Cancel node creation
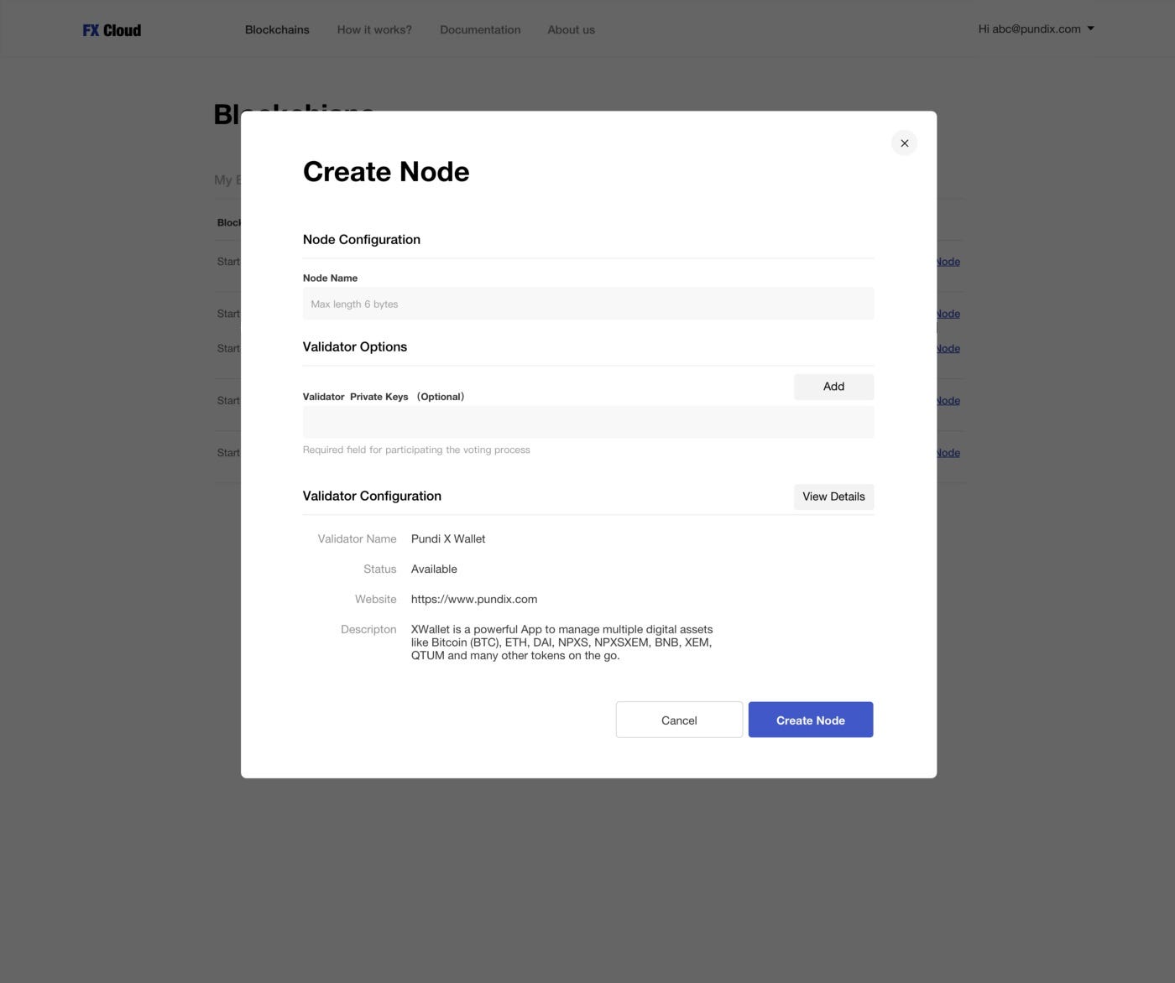This screenshot has height=983, width=1175. [679, 720]
